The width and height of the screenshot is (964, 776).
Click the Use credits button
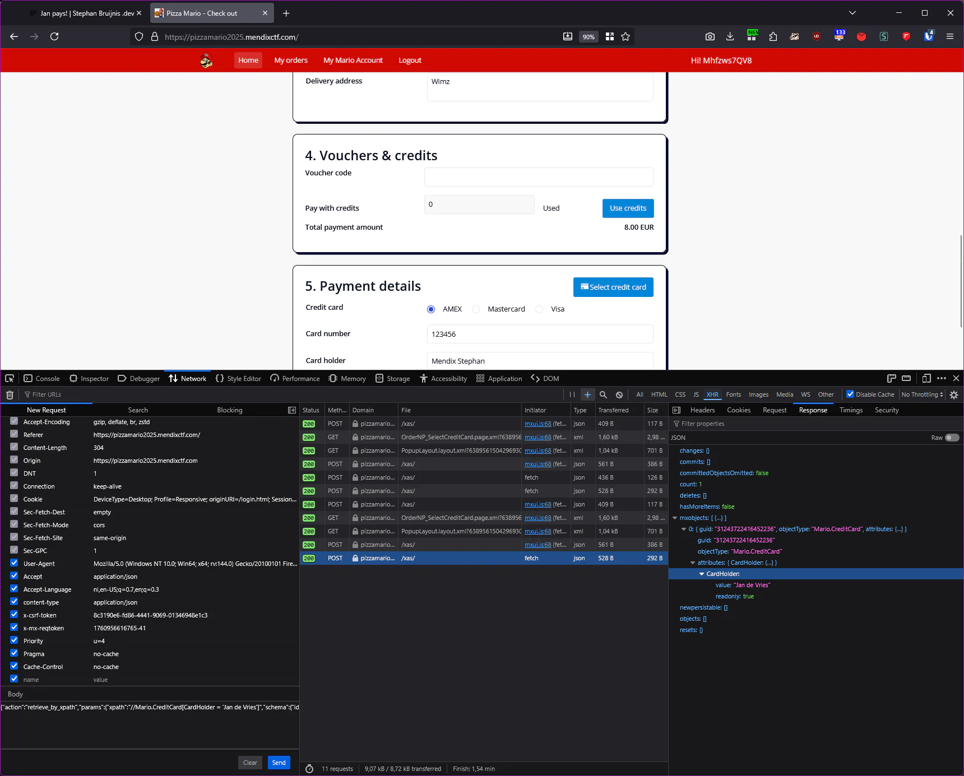pos(628,208)
